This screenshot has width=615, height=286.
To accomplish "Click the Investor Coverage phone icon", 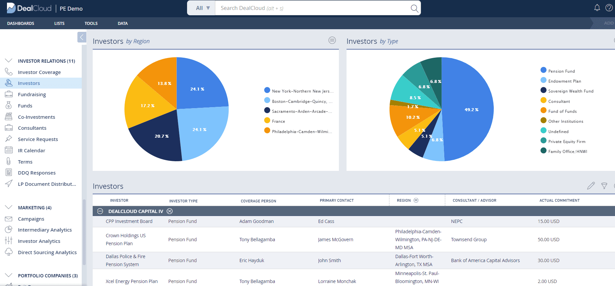I will pyautogui.click(x=9, y=72).
